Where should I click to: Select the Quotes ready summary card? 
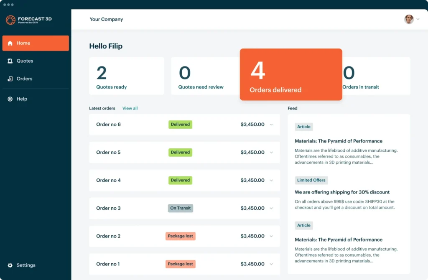[x=126, y=76]
